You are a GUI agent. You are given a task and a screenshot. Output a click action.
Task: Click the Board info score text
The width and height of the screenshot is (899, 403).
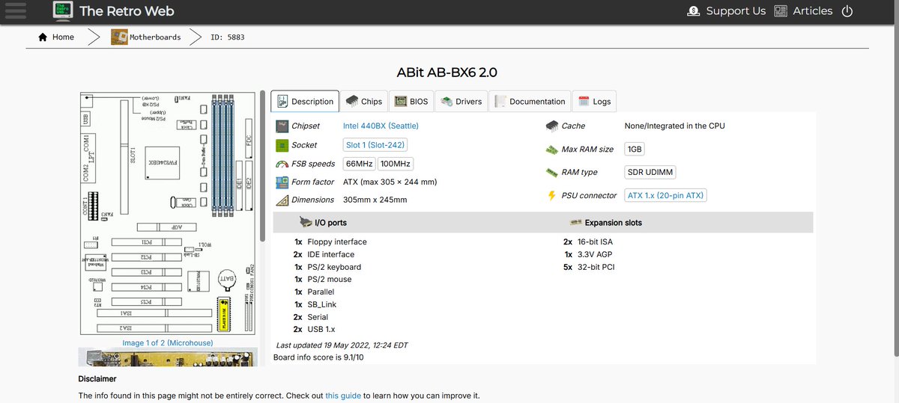[x=320, y=357]
